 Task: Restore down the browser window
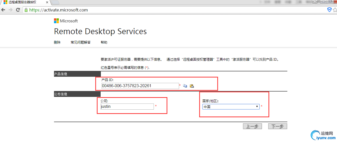click(330, 2)
